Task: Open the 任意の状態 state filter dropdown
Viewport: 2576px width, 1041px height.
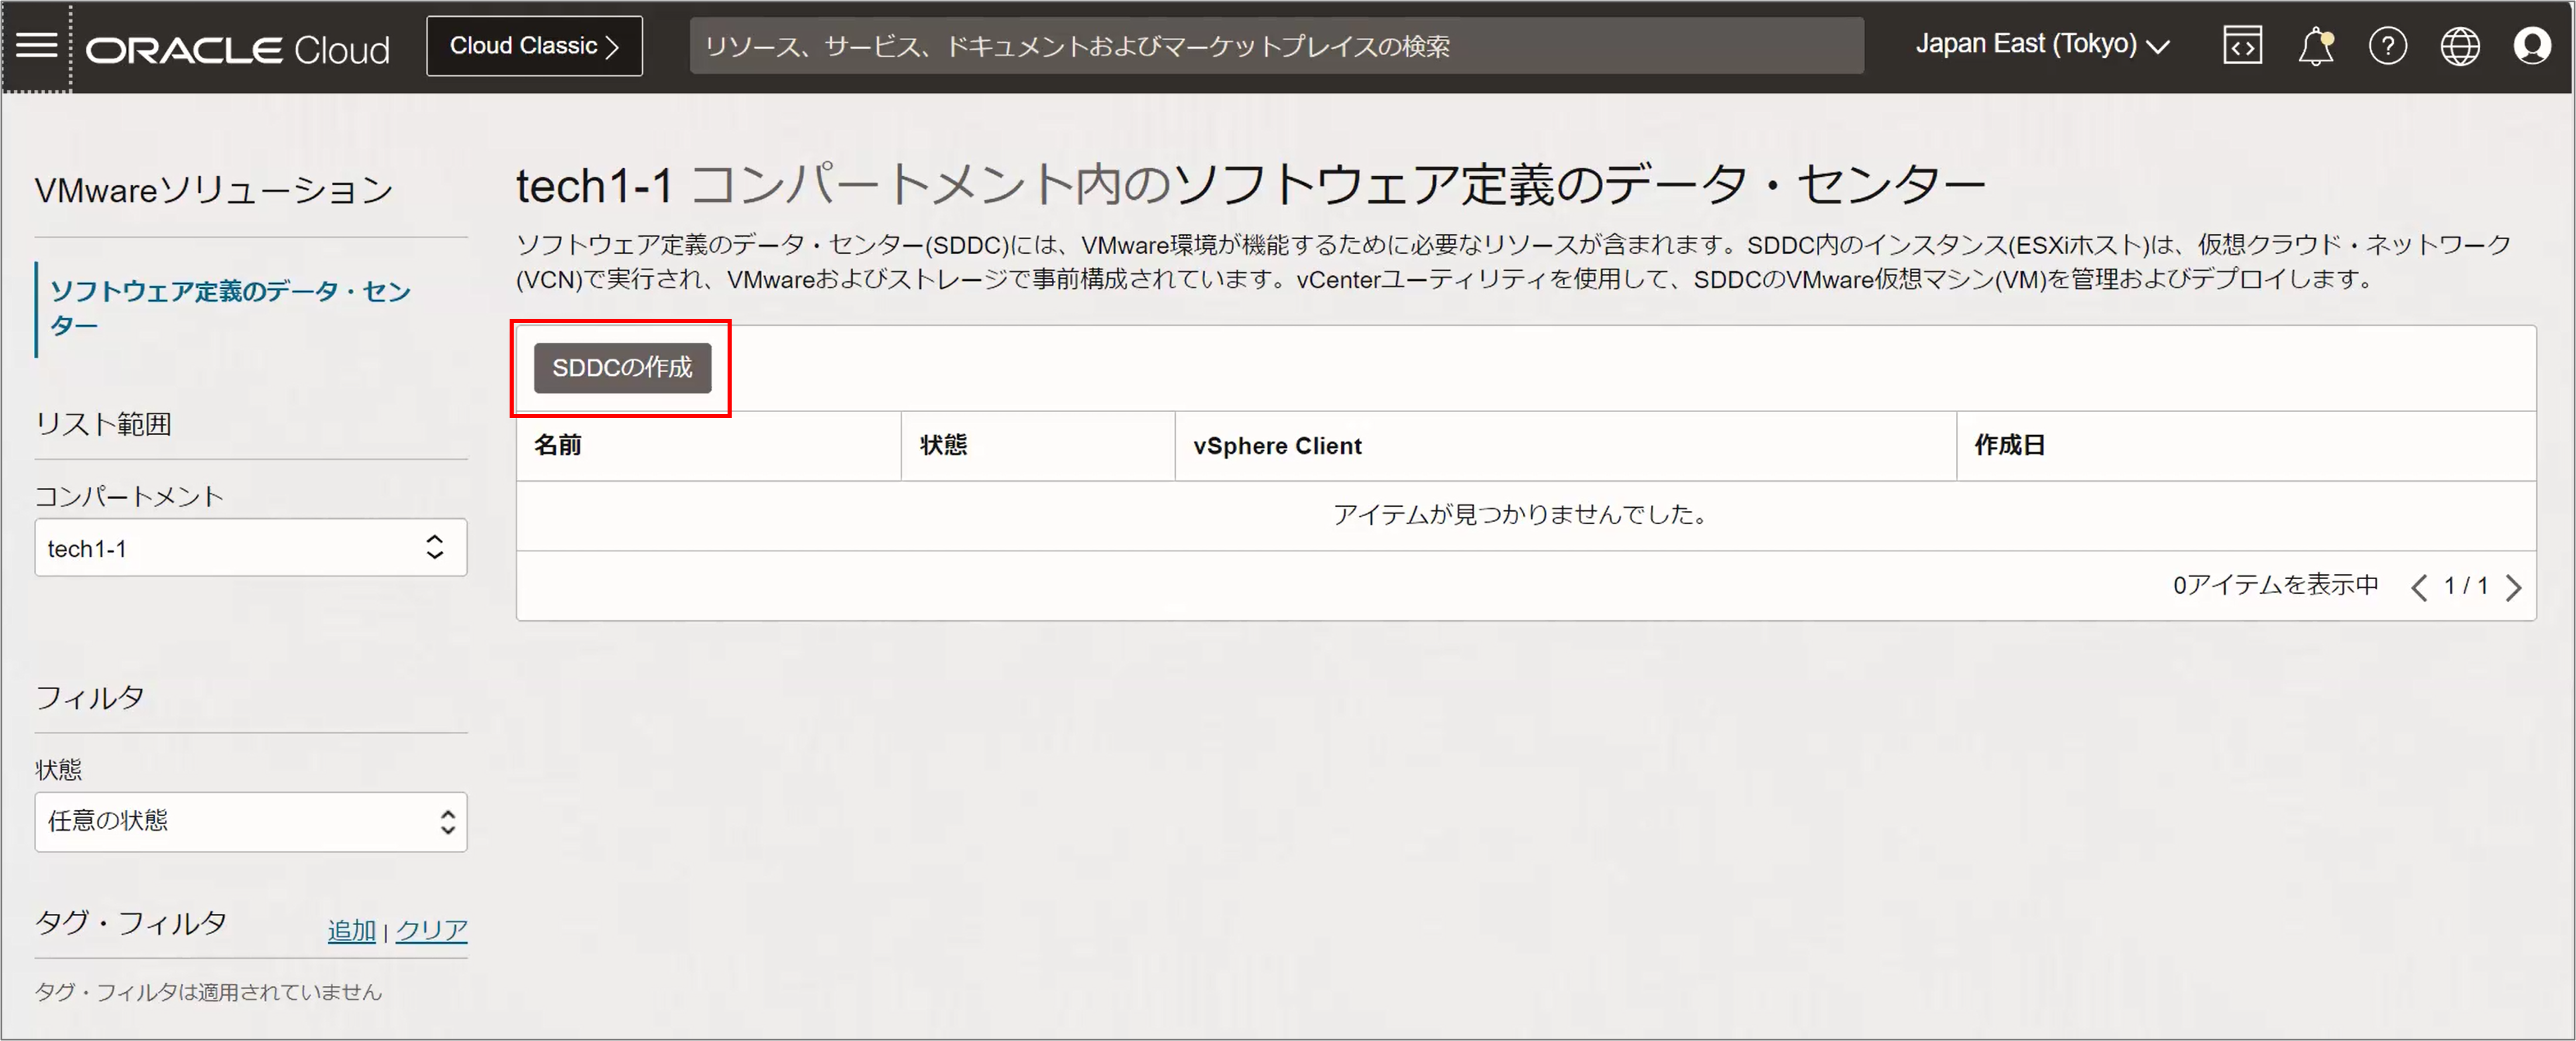Action: pyautogui.click(x=251, y=821)
